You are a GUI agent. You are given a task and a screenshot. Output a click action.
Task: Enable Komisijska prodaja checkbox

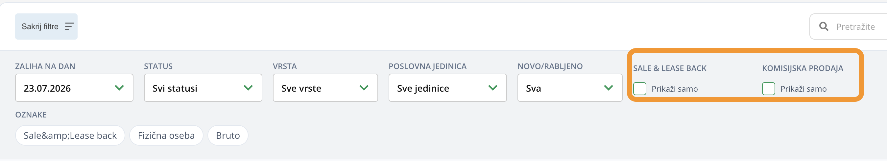768,89
